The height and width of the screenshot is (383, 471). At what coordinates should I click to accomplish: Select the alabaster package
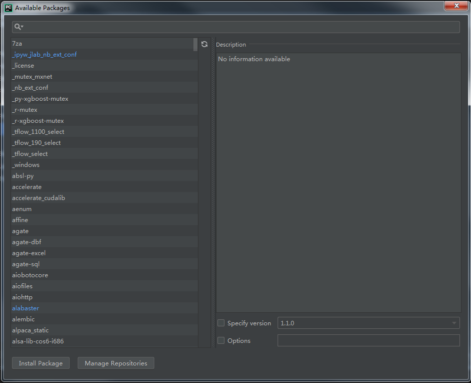pyautogui.click(x=104, y=308)
